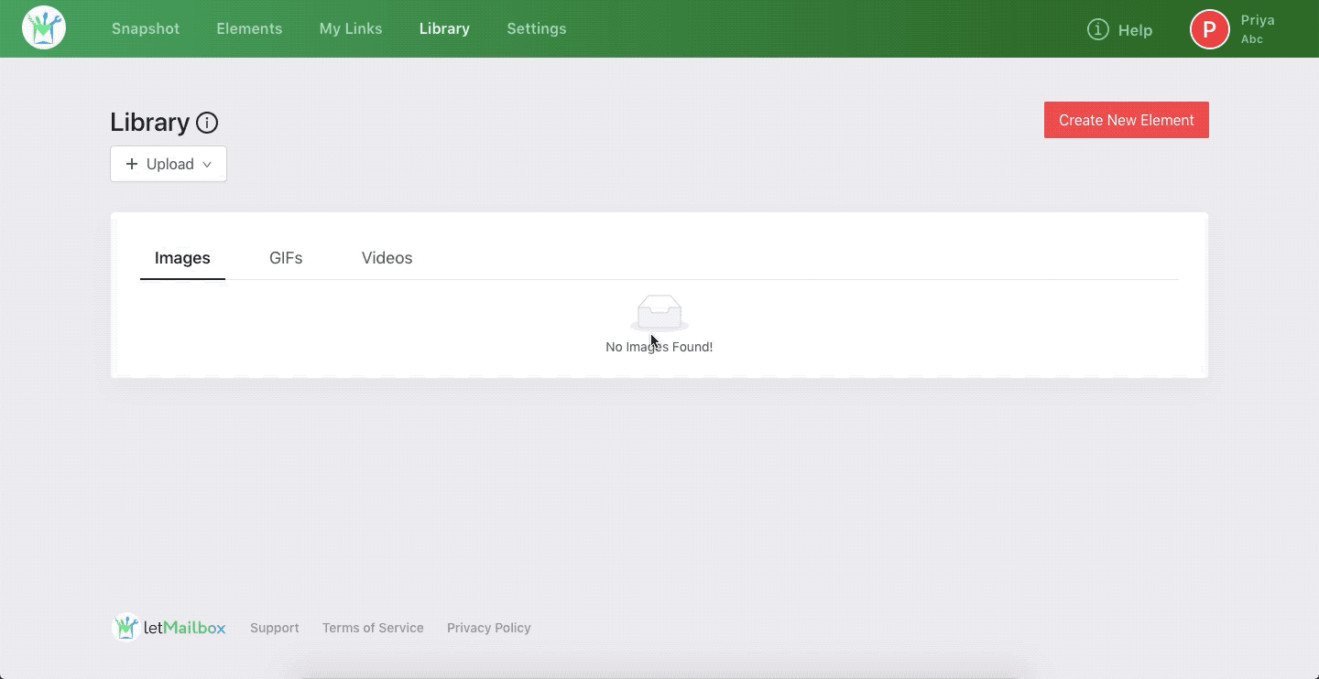Screen dimensions: 1319x679
Task: Click the Library info icon
Action: pos(207,123)
